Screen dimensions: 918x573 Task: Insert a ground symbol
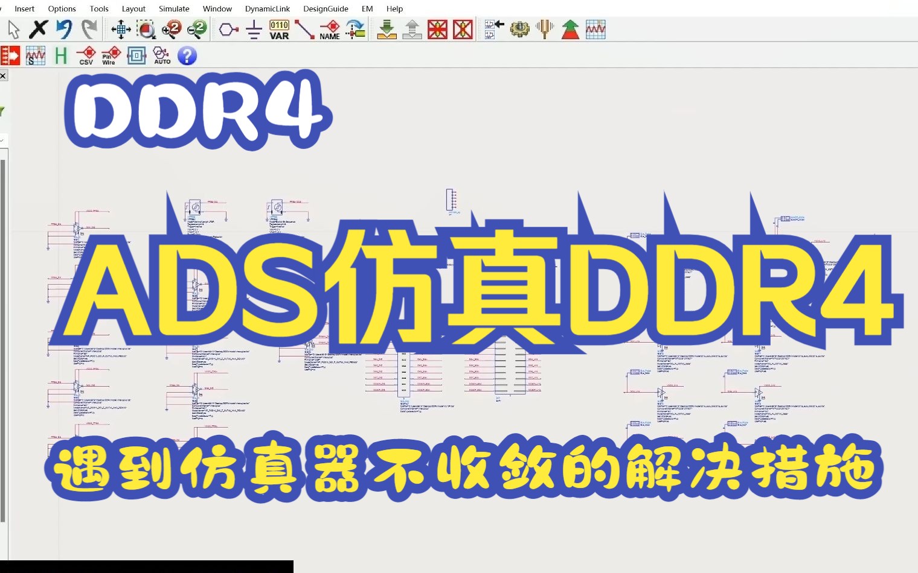tap(253, 28)
